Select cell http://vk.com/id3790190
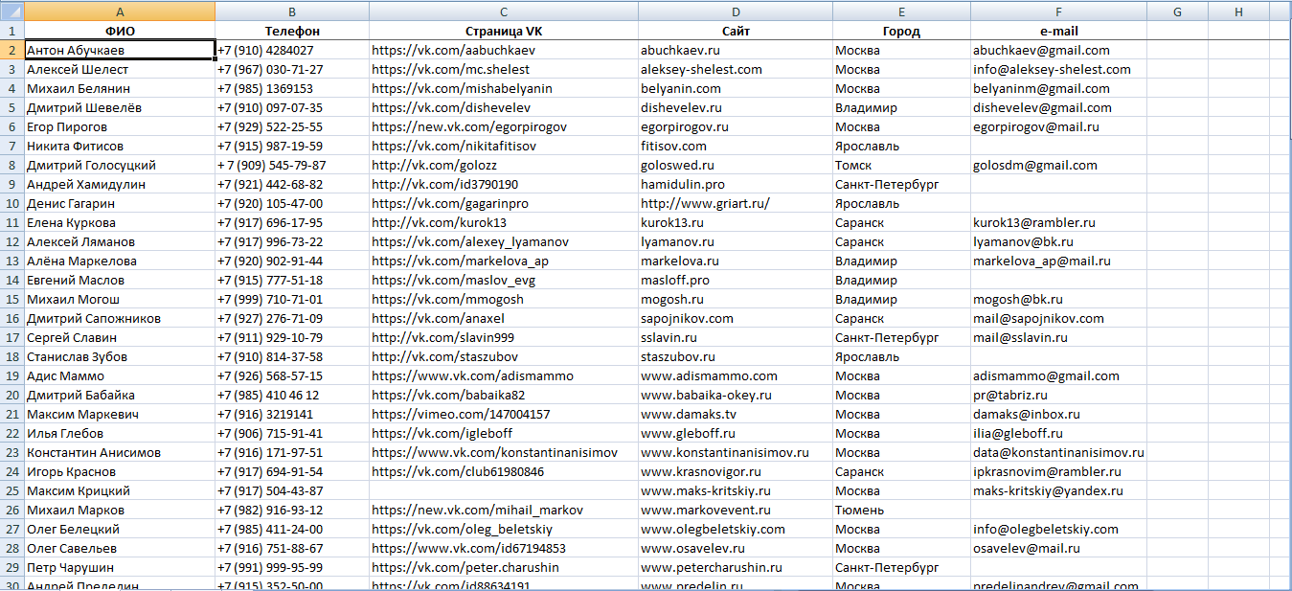The image size is (1292, 591). [503, 184]
